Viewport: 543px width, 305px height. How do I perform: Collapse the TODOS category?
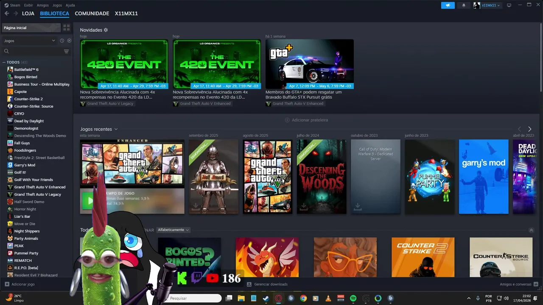pyautogui.click(x=4, y=62)
